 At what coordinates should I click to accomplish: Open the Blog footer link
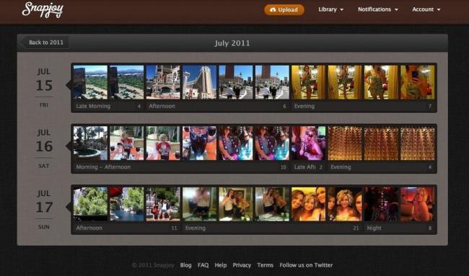(185, 265)
